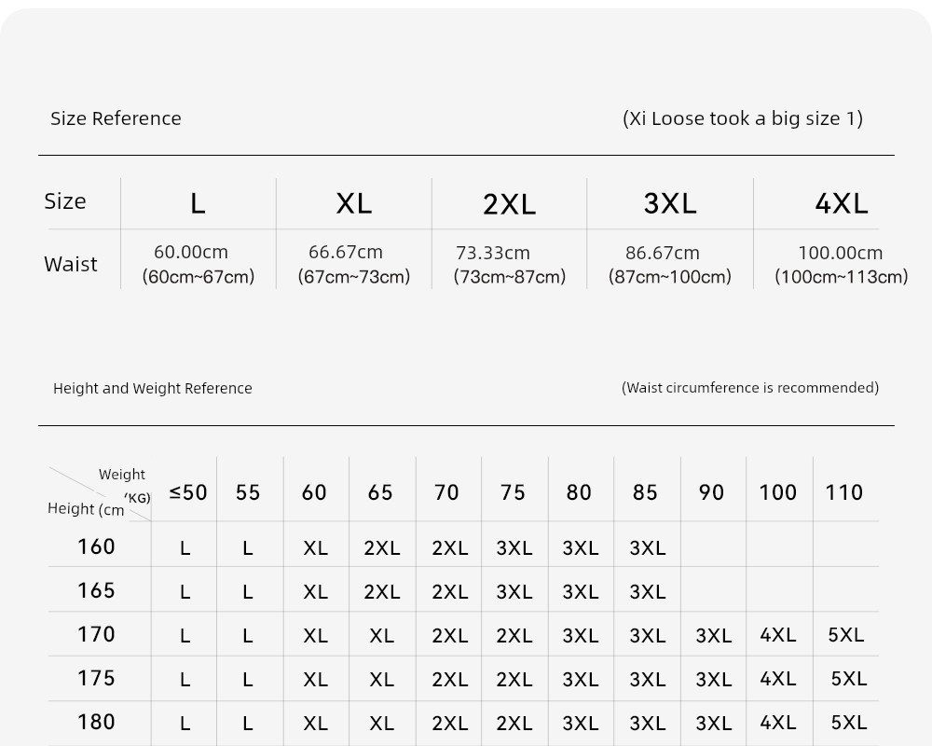Image resolution: width=932 pixels, height=746 pixels.
Task: Click the 100cm~113cm waist range
Action: tap(841, 277)
